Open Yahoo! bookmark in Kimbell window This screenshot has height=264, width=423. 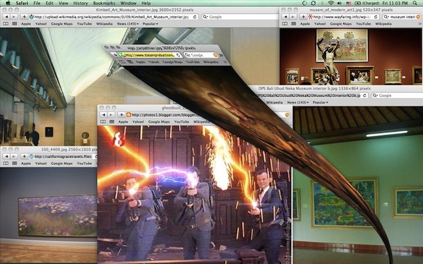click(x=41, y=24)
